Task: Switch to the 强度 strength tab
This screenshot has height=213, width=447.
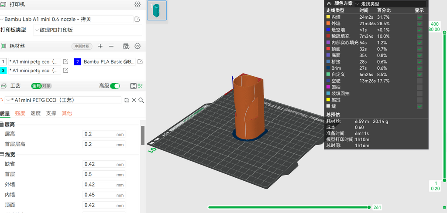Action: [x=20, y=113]
